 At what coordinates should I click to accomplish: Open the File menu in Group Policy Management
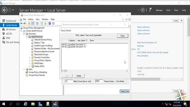24,19
